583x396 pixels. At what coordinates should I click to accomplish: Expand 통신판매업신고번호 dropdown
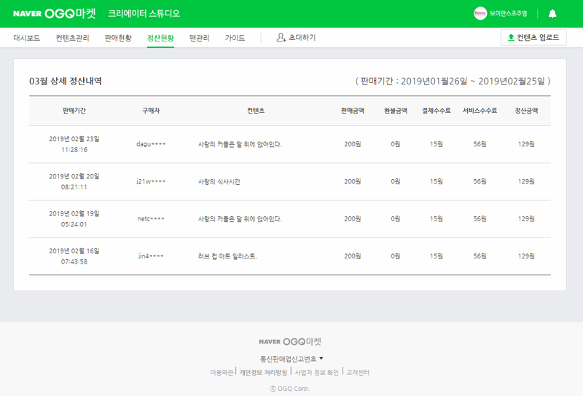click(x=291, y=359)
